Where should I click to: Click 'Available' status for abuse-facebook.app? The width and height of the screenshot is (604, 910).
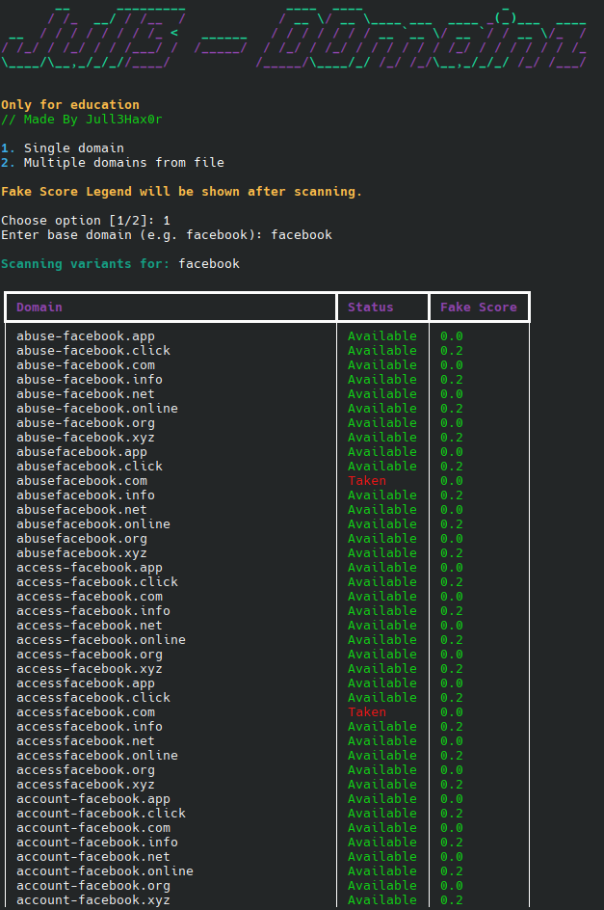click(x=382, y=336)
